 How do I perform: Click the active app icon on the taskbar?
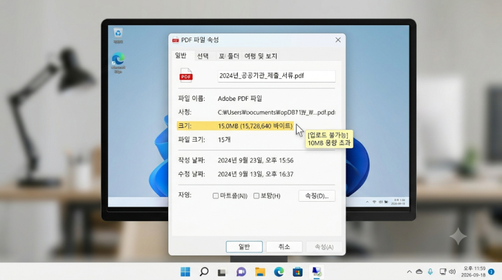pyautogui.click(x=317, y=272)
